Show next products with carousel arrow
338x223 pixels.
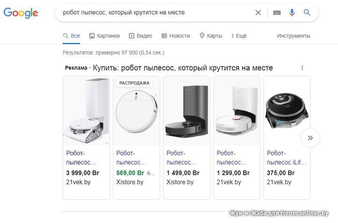tap(310, 138)
